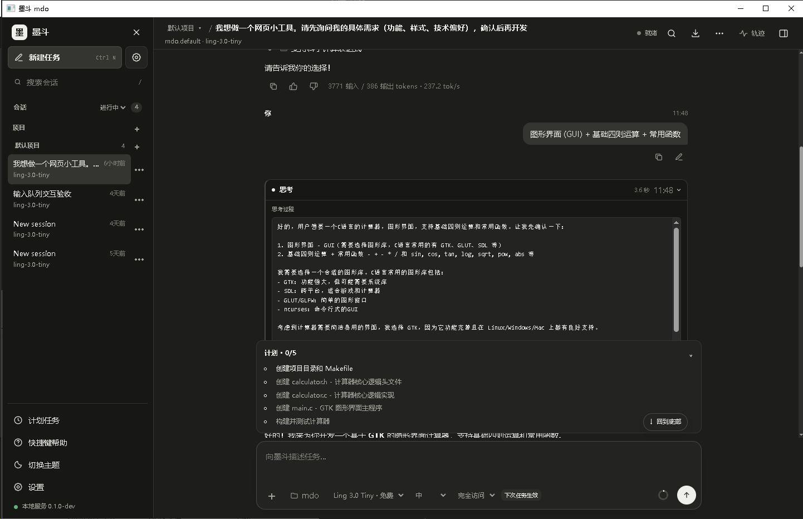Collapse the 计划 0/5 panel
803x519 pixels.
tap(691, 356)
